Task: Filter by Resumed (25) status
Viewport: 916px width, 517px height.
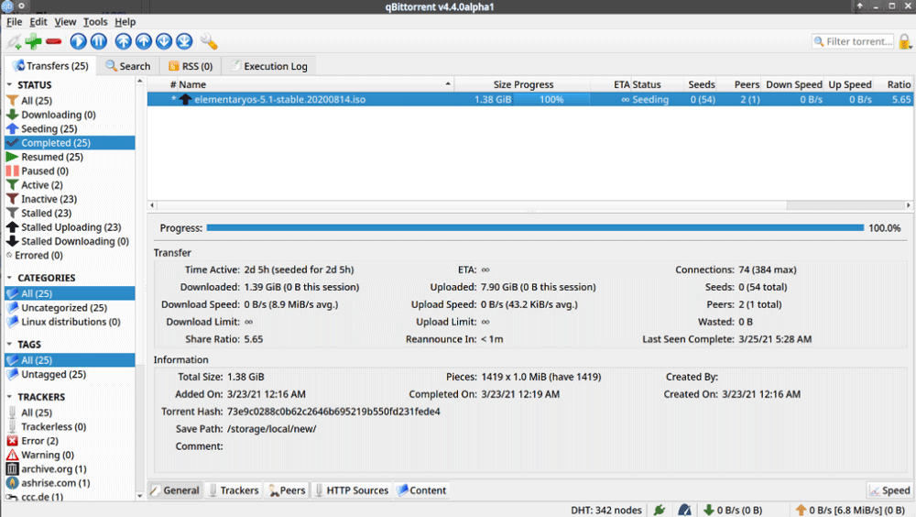Action: point(70,157)
